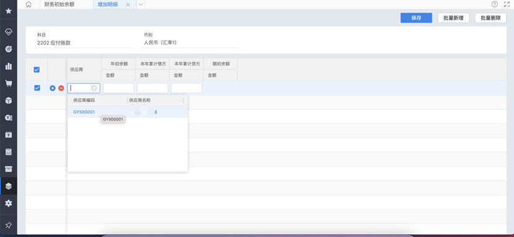514x237 pixels.
Task: Click the 科目 field 2202 应付账款
Action: coord(83,43)
